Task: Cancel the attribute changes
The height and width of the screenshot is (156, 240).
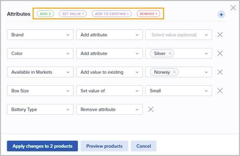Action: click(143, 146)
